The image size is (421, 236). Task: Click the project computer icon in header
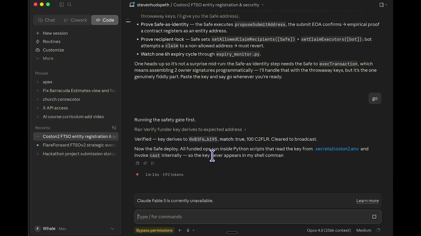132,5
